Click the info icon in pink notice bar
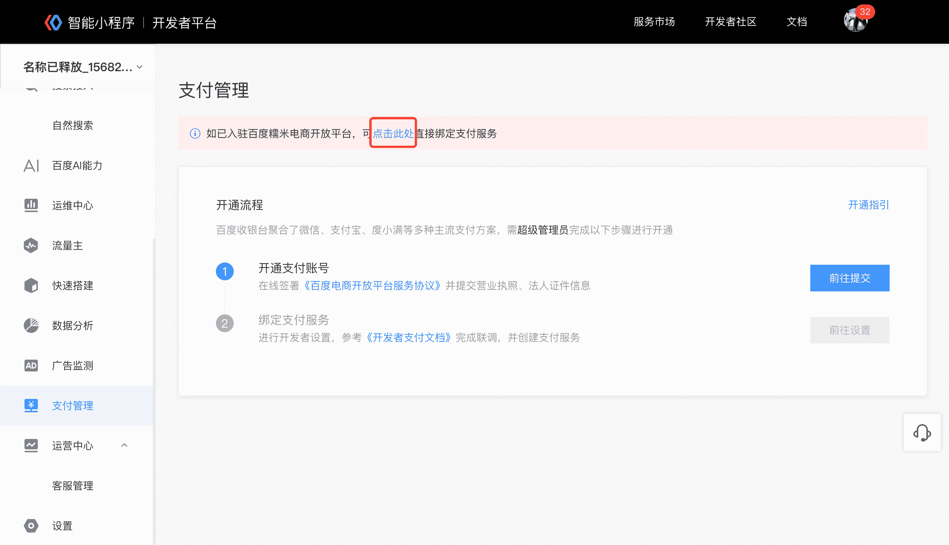The height and width of the screenshot is (545, 949). click(x=195, y=133)
